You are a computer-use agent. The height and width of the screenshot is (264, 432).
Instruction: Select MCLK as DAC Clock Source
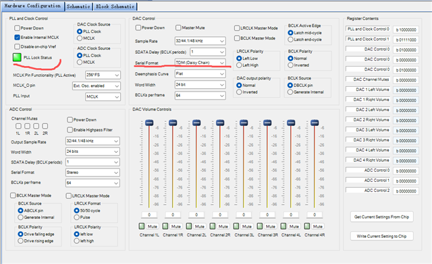(x=80, y=38)
